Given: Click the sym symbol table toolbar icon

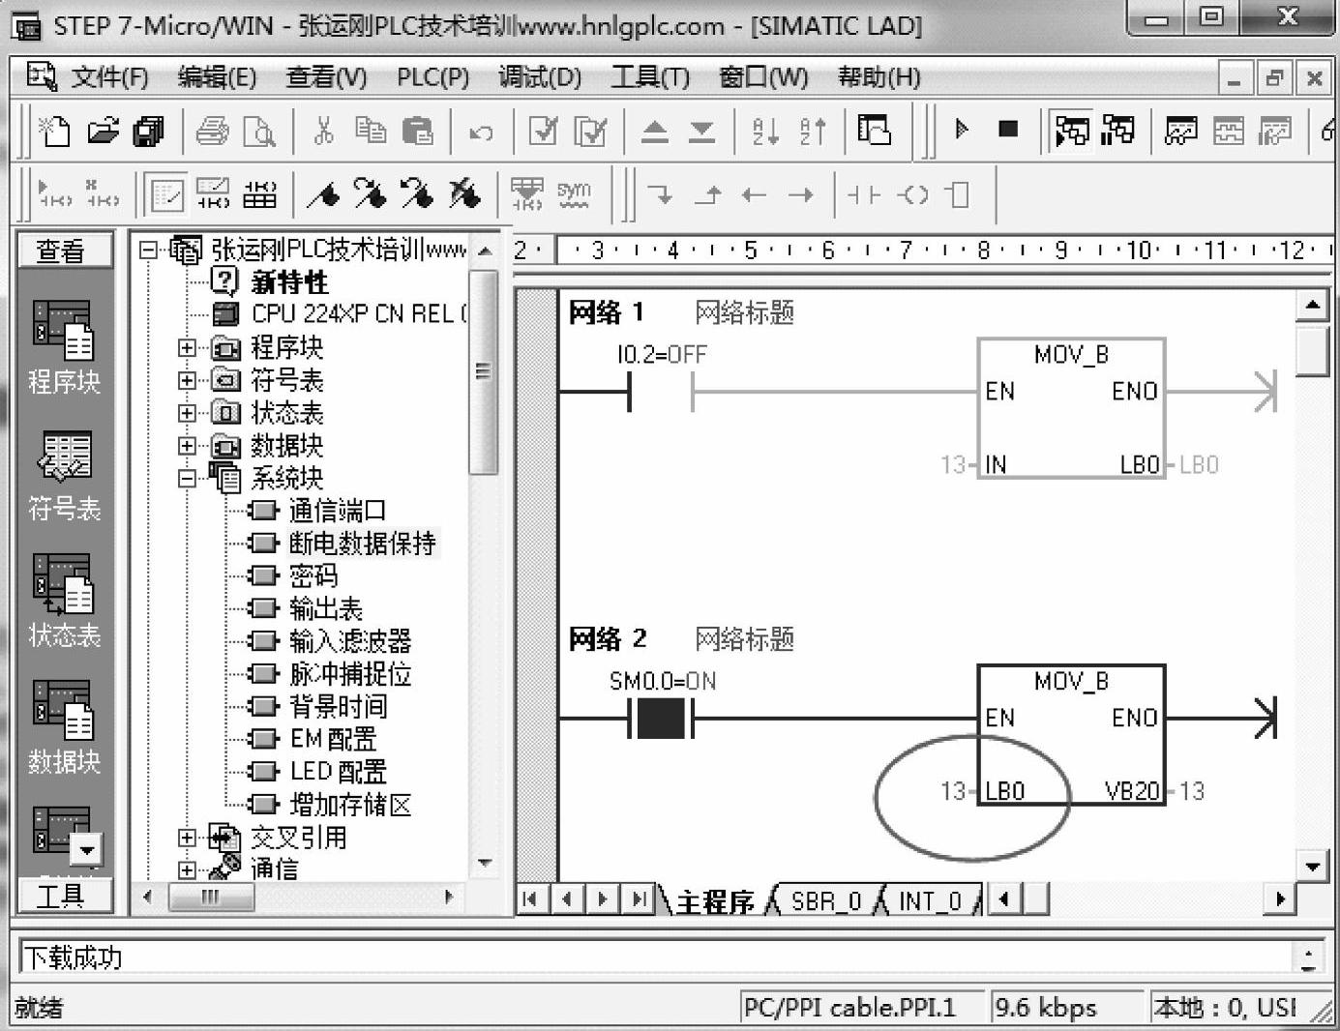Looking at the screenshot, I should tap(574, 194).
